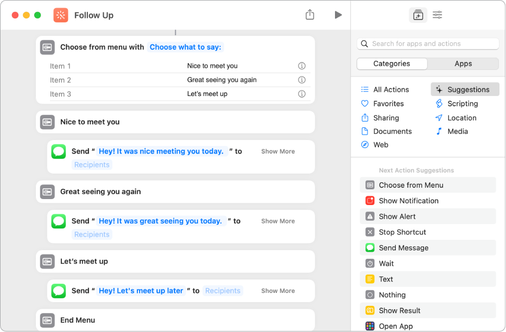
Task: Select the Categories tab
Action: tap(391, 63)
